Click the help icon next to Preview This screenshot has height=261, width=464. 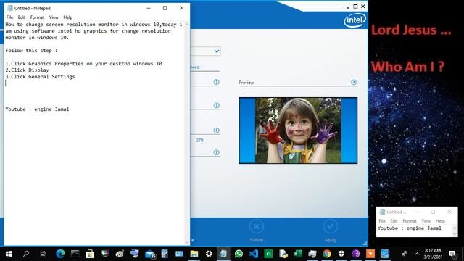pos(354,82)
